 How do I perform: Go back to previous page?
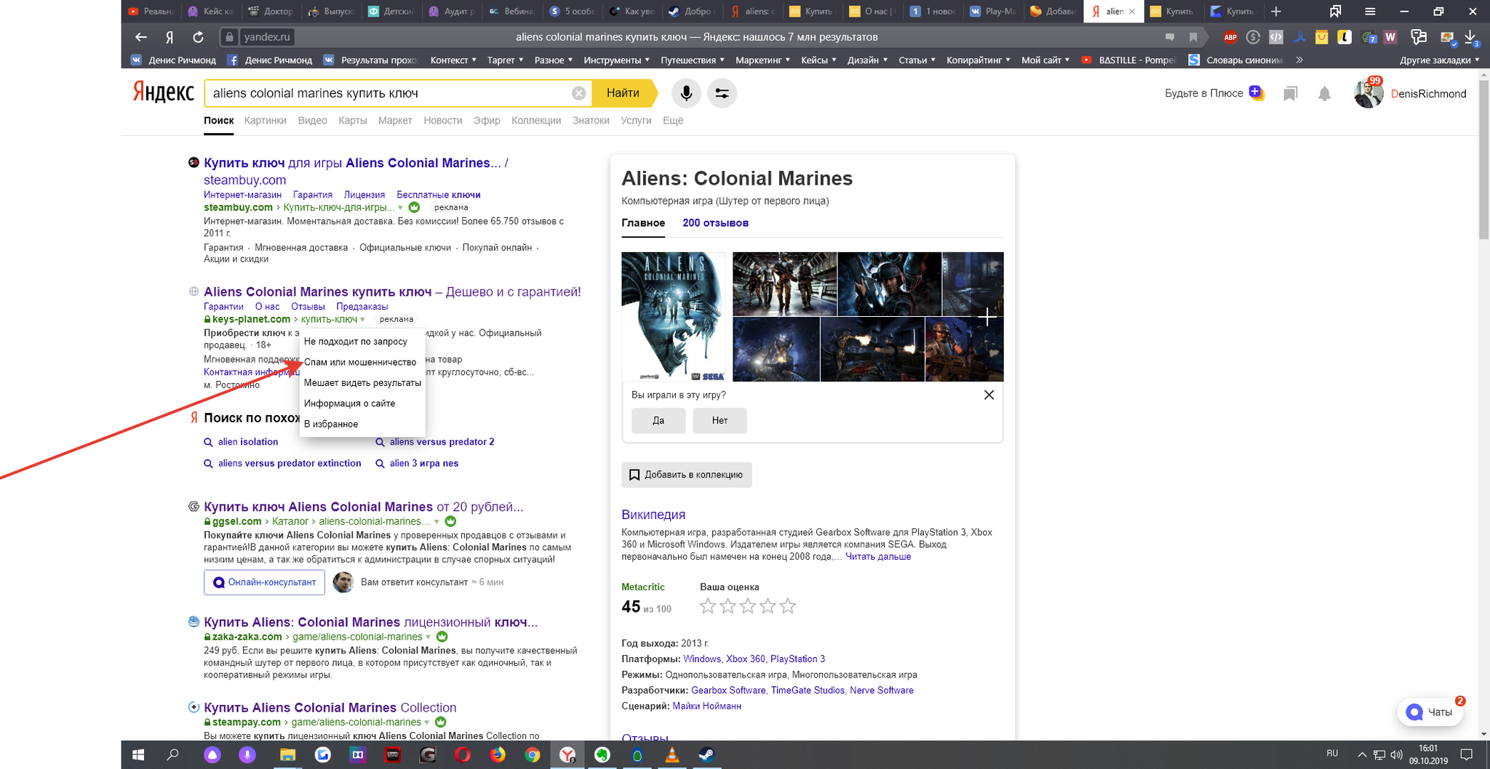[141, 37]
